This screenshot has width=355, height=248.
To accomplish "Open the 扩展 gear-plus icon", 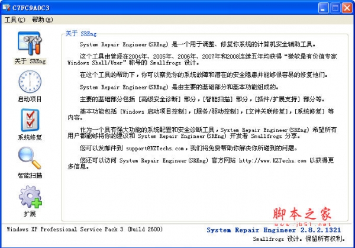I will (30, 197).
